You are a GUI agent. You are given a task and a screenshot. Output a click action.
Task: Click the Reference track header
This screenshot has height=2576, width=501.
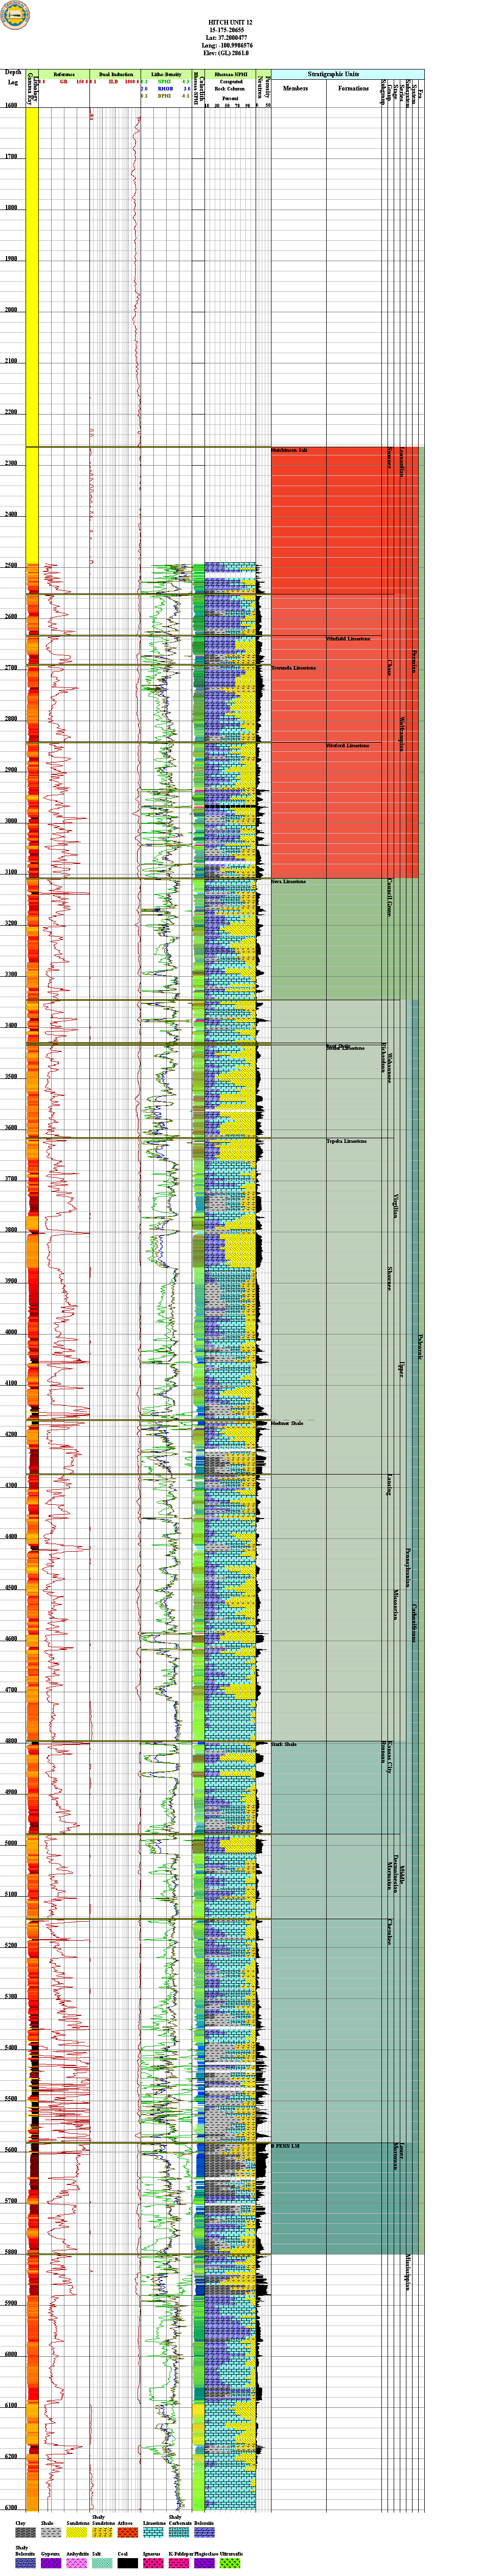[64, 75]
